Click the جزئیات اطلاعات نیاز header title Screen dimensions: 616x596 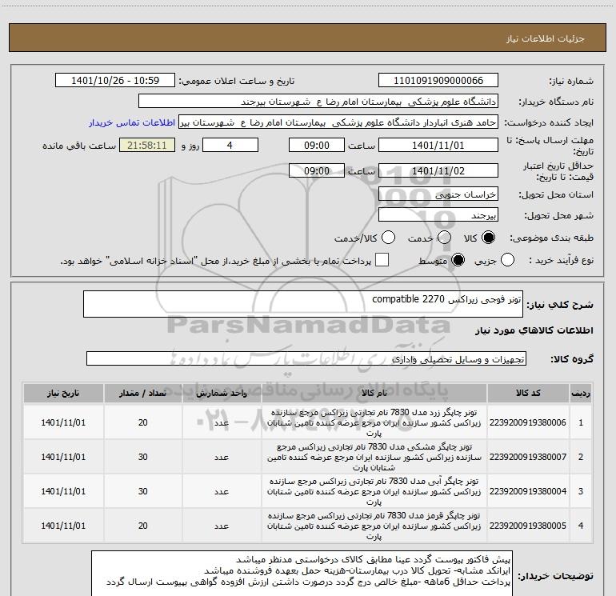pyautogui.click(x=546, y=38)
